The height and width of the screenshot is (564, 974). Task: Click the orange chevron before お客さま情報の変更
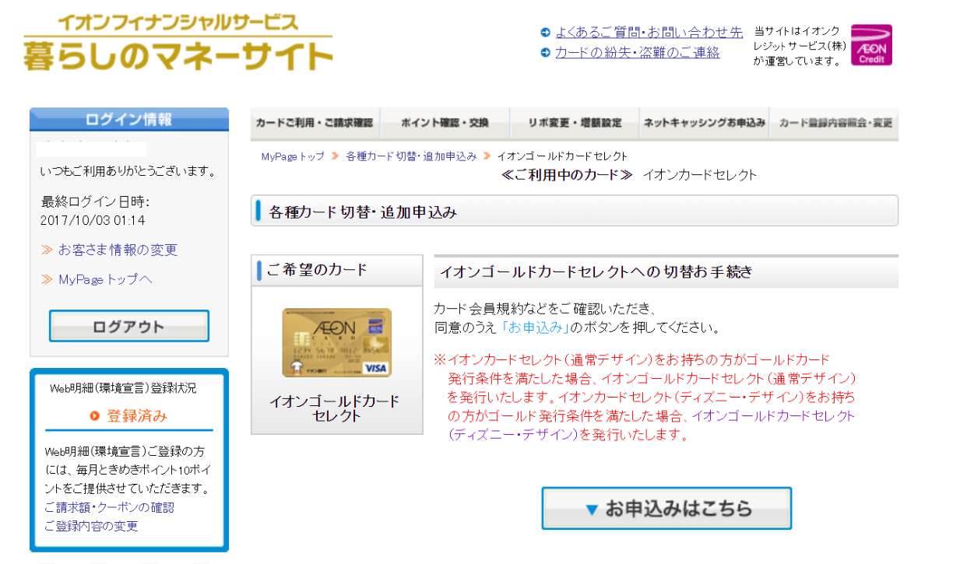coord(47,250)
